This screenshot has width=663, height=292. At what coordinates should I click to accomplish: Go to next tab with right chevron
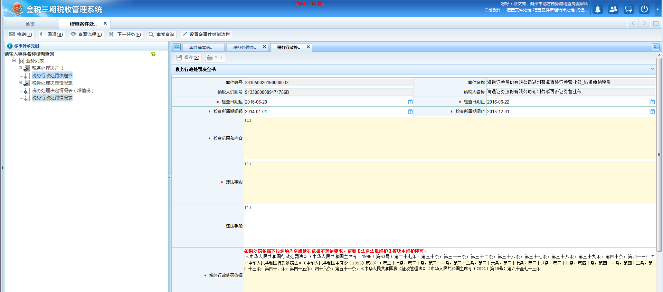(644, 23)
